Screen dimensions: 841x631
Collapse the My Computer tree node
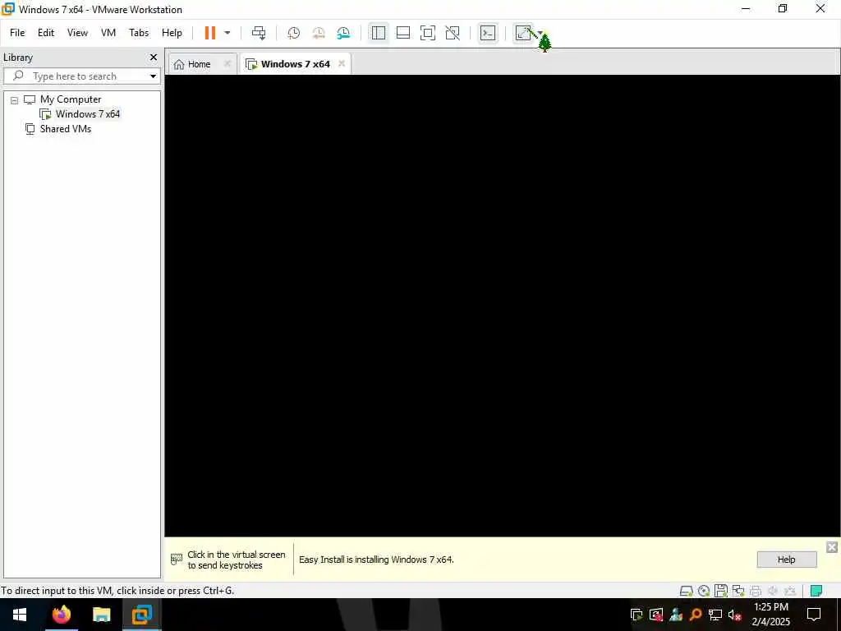point(15,99)
